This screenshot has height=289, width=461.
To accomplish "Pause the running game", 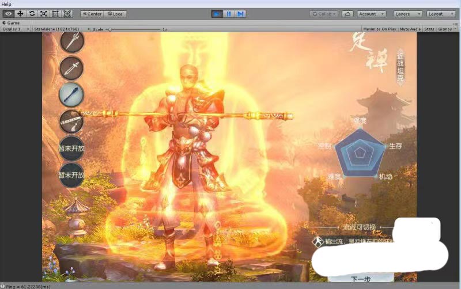I will point(229,14).
